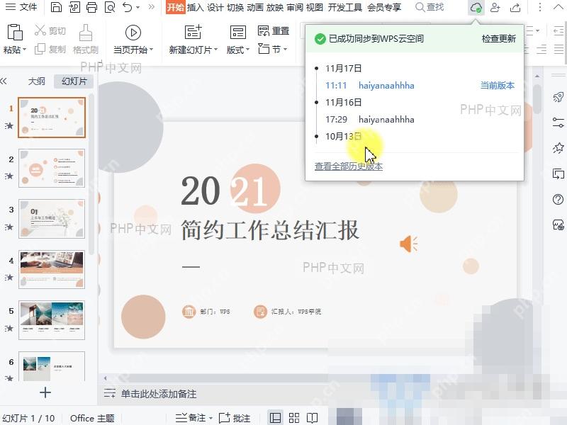Open the 视图 ribbon tab
Image resolution: width=567 pixels, height=425 pixels.
314,7
